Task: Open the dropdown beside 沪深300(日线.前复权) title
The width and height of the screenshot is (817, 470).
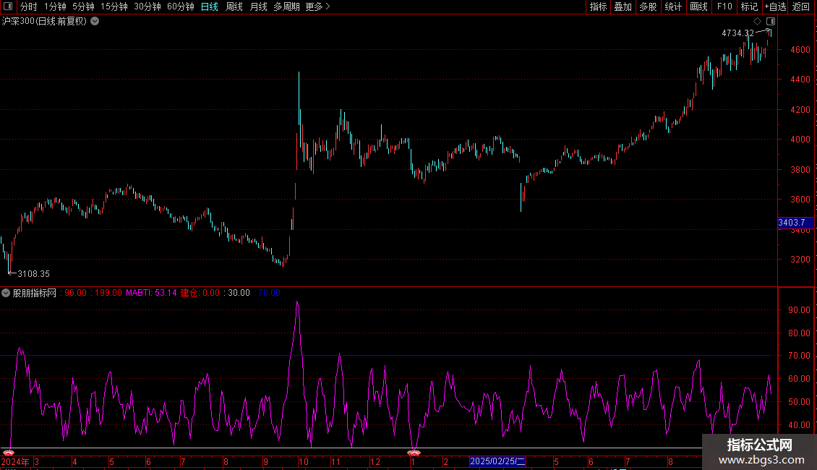Action: point(95,22)
